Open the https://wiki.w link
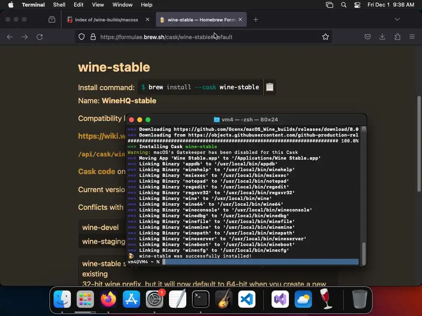422x316 pixels. tap(102, 136)
